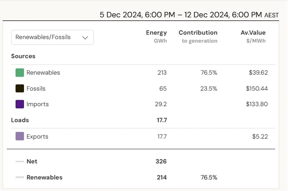Click the green Renewables color swatch

[20, 72]
